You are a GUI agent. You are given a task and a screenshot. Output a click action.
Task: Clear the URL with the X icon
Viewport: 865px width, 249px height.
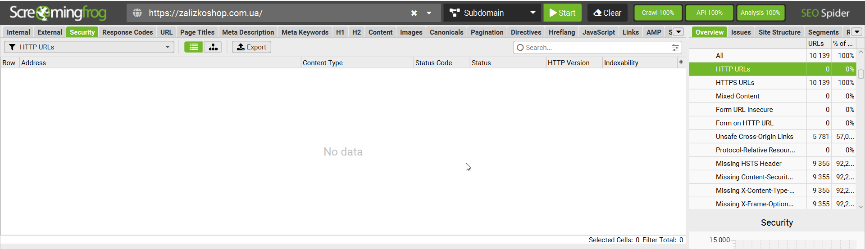click(414, 13)
